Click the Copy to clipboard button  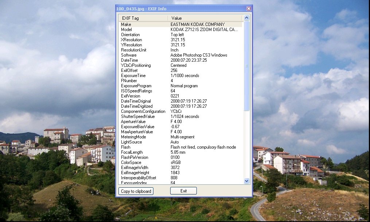[x=136, y=191]
